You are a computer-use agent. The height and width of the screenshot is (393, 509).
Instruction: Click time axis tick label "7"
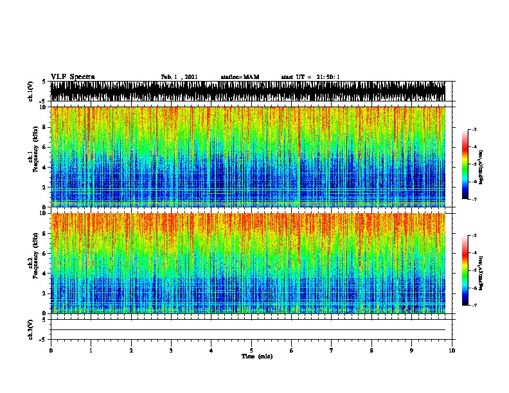pos(332,351)
